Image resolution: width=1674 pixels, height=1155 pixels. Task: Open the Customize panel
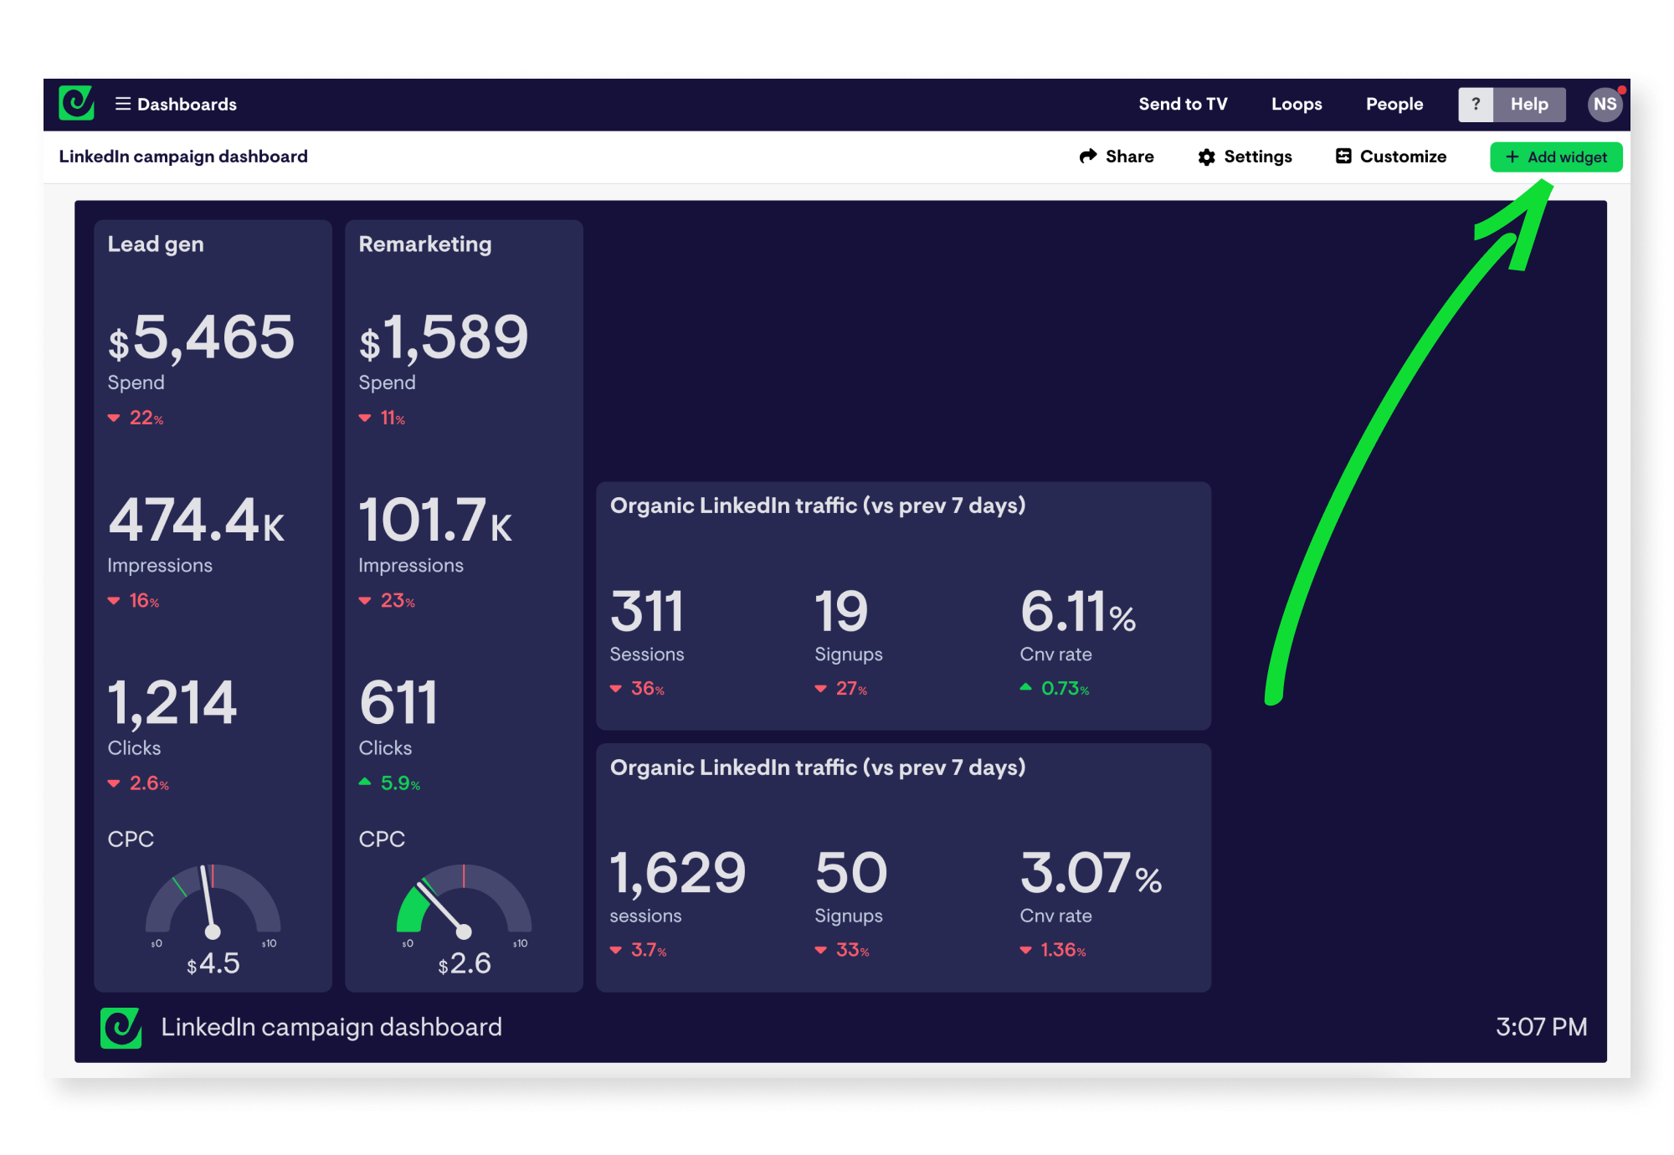click(1392, 157)
